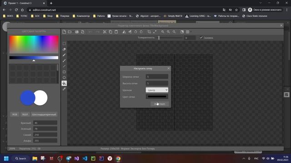Reload the page in Chrome
291x163 pixels.
[16, 10]
